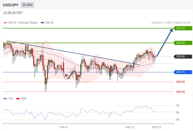
Task: Click the 109.60 support level label
Action: click(180, 82)
